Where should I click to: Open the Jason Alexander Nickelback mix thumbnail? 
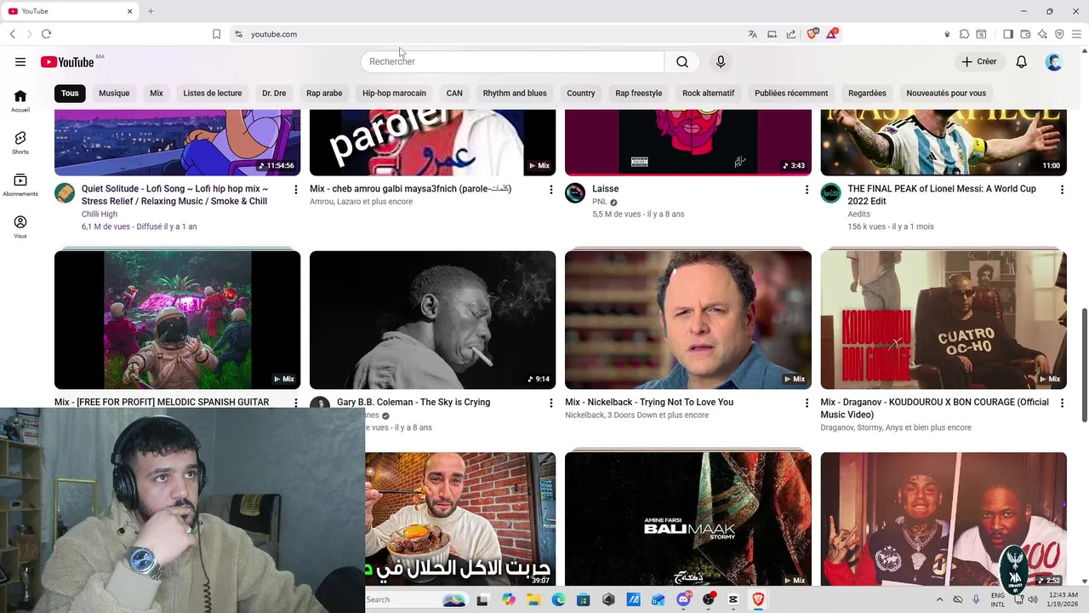688,320
